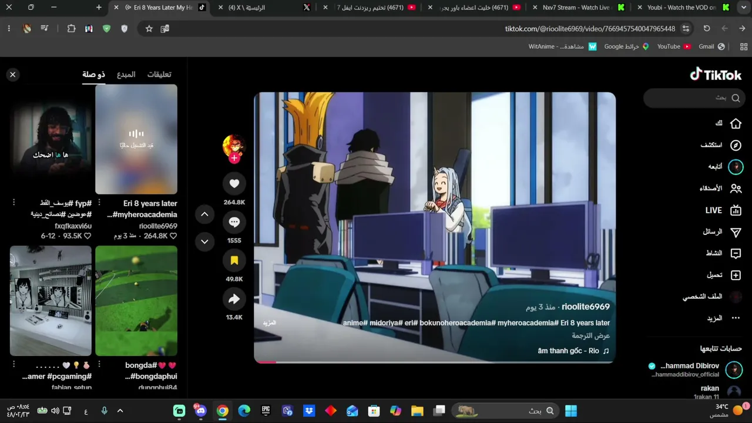This screenshot has width=752, height=423.
Task: Open the green football field video thumbnail
Action: [136, 301]
